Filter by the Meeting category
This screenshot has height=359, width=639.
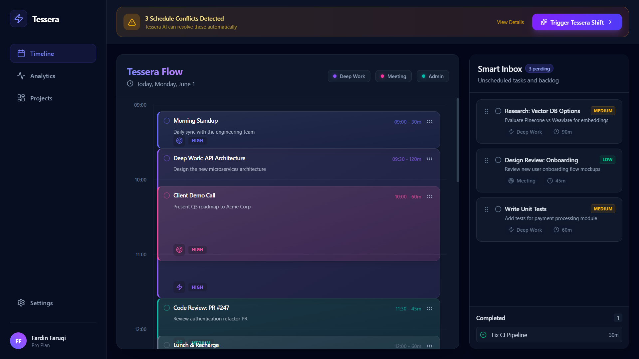(x=393, y=76)
